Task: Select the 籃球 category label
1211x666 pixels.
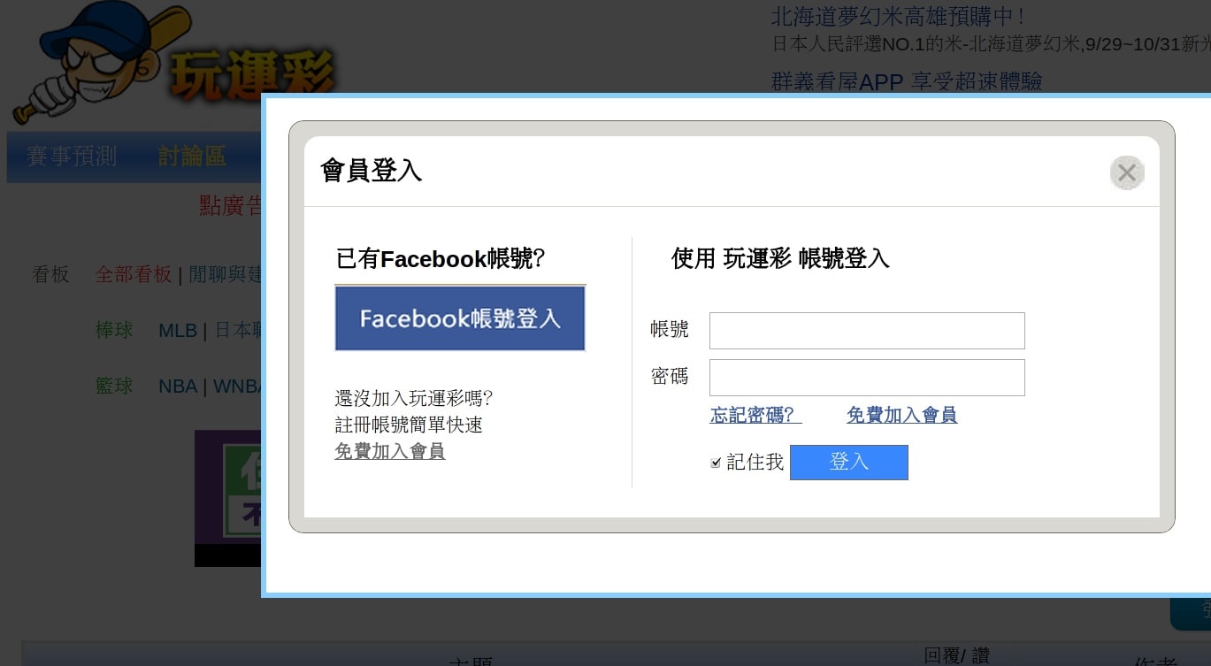Action: tap(114, 386)
